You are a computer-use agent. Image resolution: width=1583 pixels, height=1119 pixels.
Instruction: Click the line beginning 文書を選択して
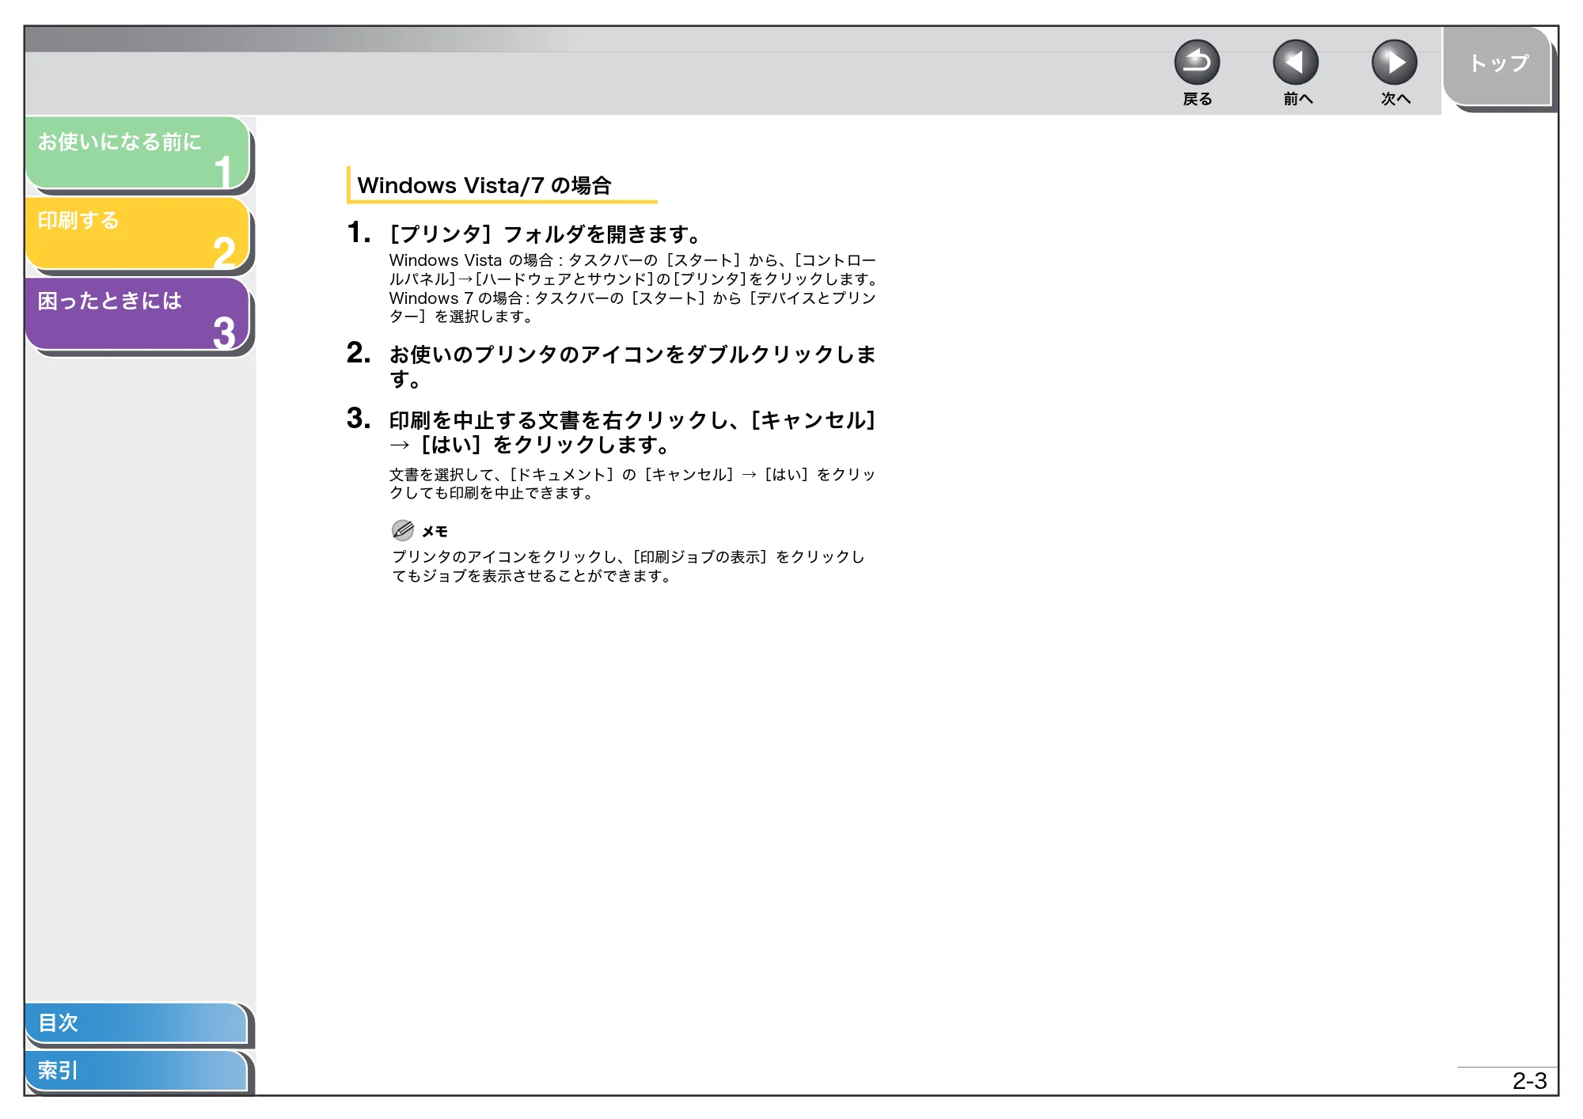[x=632, y=484]
